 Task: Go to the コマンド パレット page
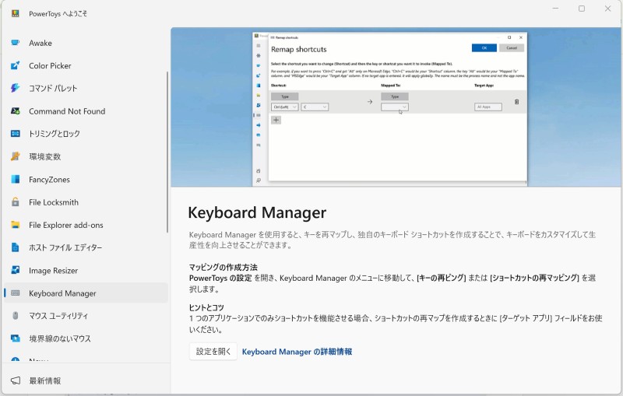point(86,88)
